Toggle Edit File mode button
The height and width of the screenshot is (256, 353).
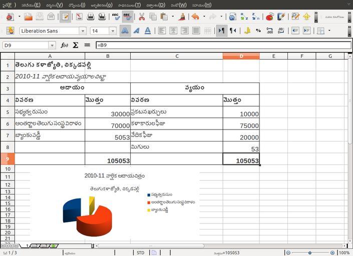(x=65, y=17)
